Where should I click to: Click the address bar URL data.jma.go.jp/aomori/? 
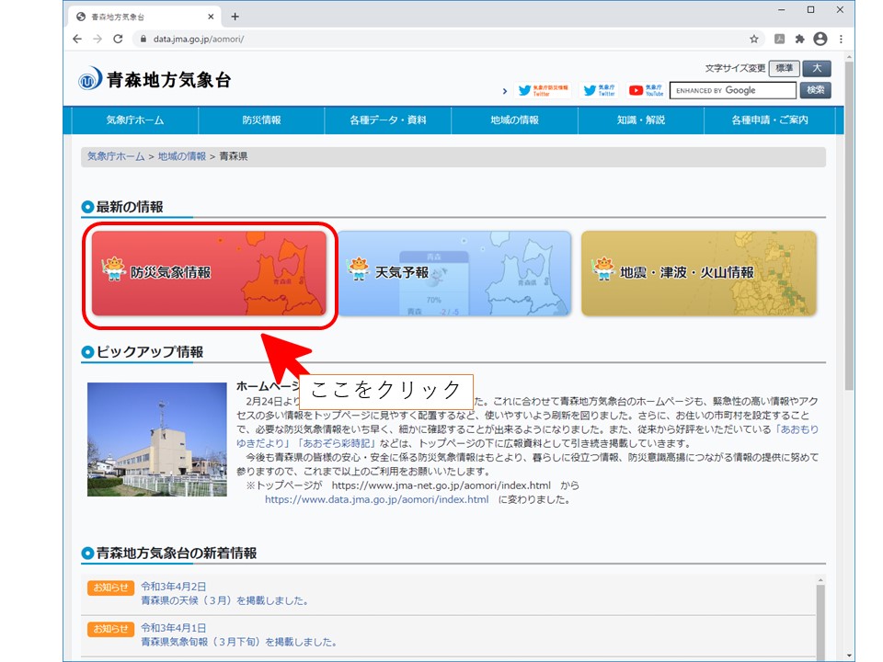[199, 39]
